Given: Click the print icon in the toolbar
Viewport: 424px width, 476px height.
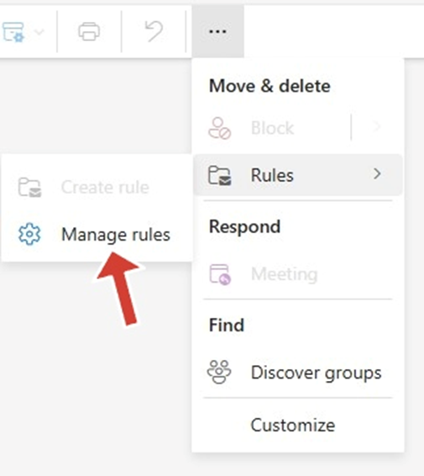Looking at the screenshot, I should pyautogui.click(x=89, y=32).
